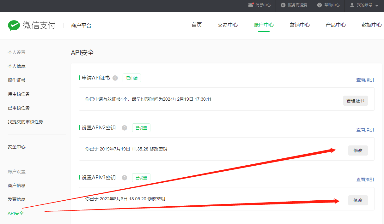Click 已设置 badge beside APIv2密钥

tap(141, 128)
